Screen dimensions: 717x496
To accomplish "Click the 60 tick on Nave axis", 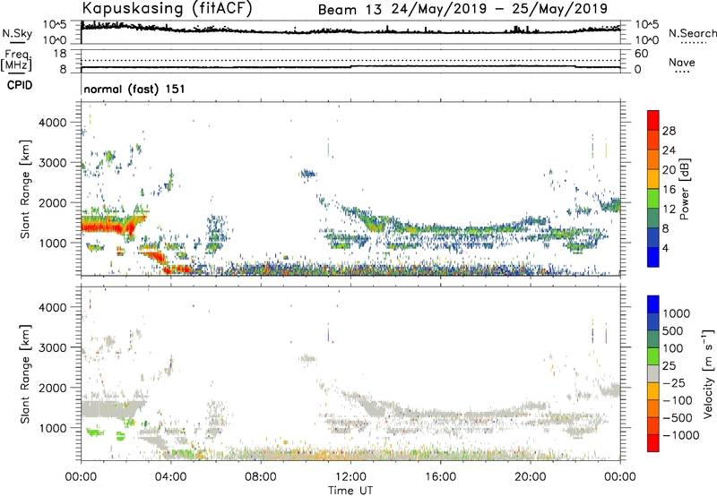I will click(642, 54).
